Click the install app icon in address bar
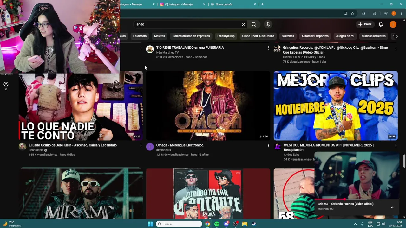The height and width of the screenshot is (228, 406). (x=345, y=13)
